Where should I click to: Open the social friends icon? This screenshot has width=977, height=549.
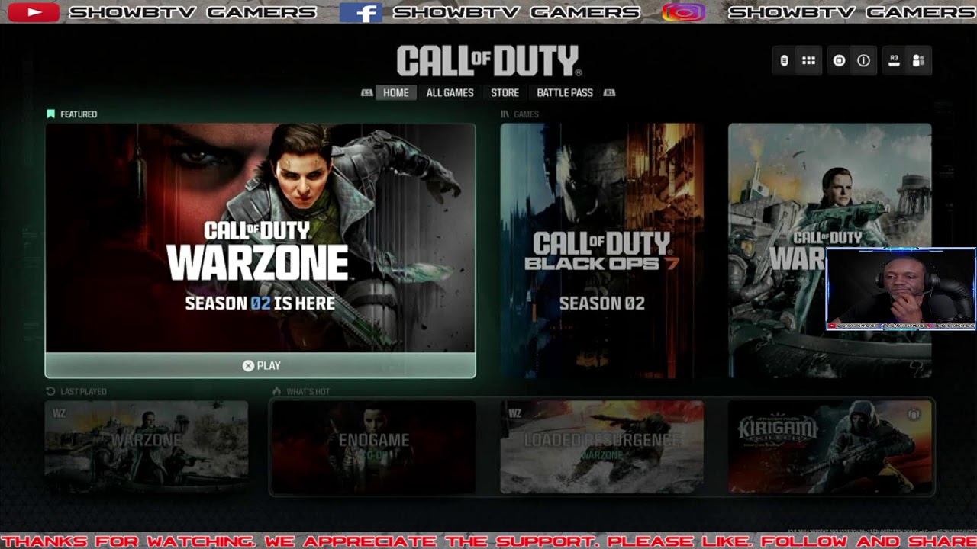(918, 61)
